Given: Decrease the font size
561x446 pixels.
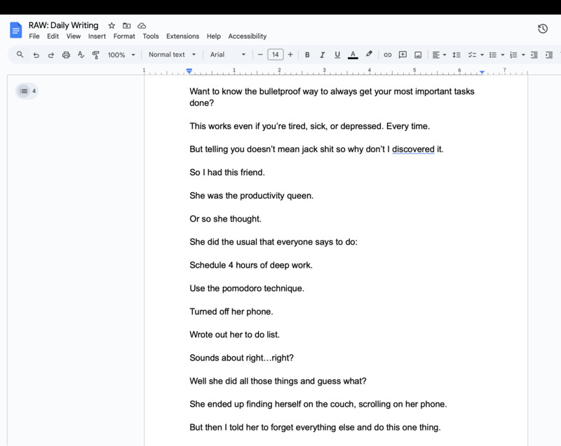Looking at the screenshot, I should click(260, 55).
